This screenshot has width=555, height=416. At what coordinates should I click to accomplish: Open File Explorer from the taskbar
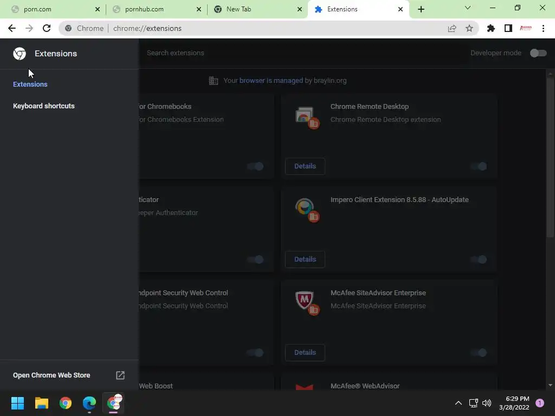41,403
